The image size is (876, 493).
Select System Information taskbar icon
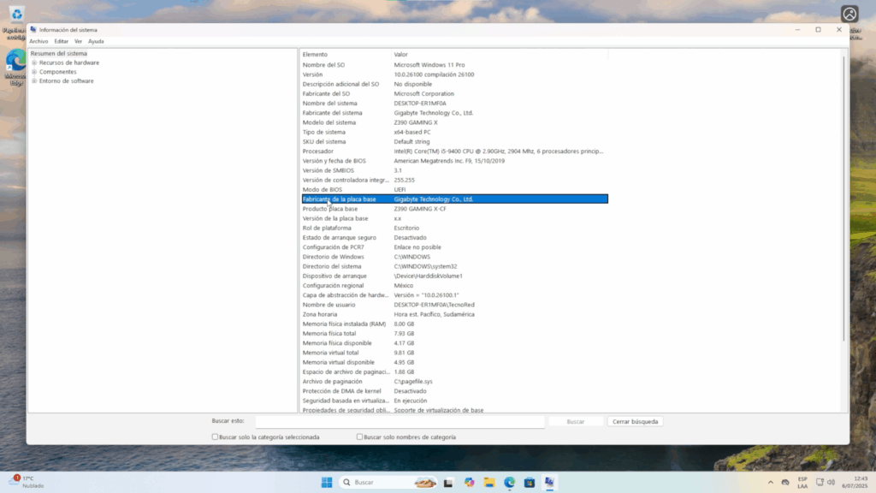point(550,483)
